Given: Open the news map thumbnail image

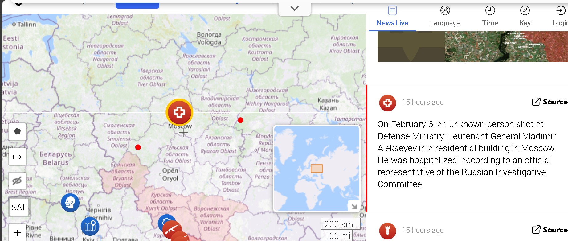Looking at the screenshot, I should [x=473, y=46].
